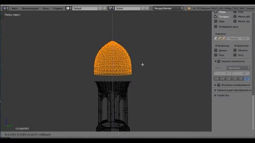This screenshot has width=255, height=143.
Task: Show split normals icon under Нормали
Action: (x=220, y=39)
